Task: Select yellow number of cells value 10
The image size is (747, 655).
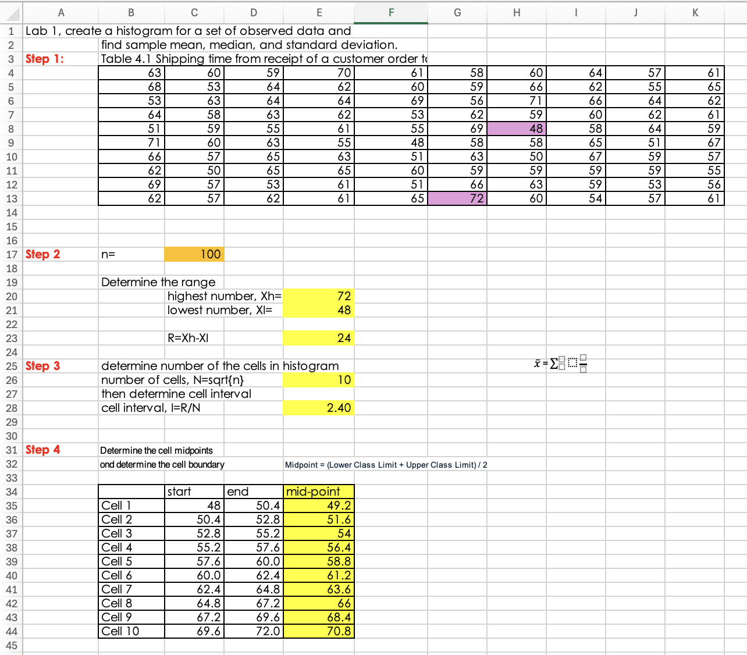Action: 319,380
